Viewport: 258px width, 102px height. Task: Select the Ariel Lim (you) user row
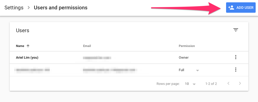point(129,57)
